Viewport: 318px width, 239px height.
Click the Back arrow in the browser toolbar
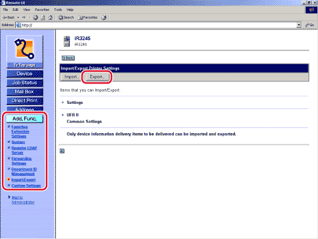tap(8, 17)
